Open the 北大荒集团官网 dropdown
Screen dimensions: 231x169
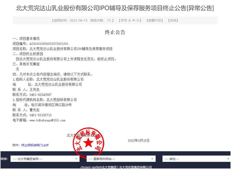[x=45, y=159]
